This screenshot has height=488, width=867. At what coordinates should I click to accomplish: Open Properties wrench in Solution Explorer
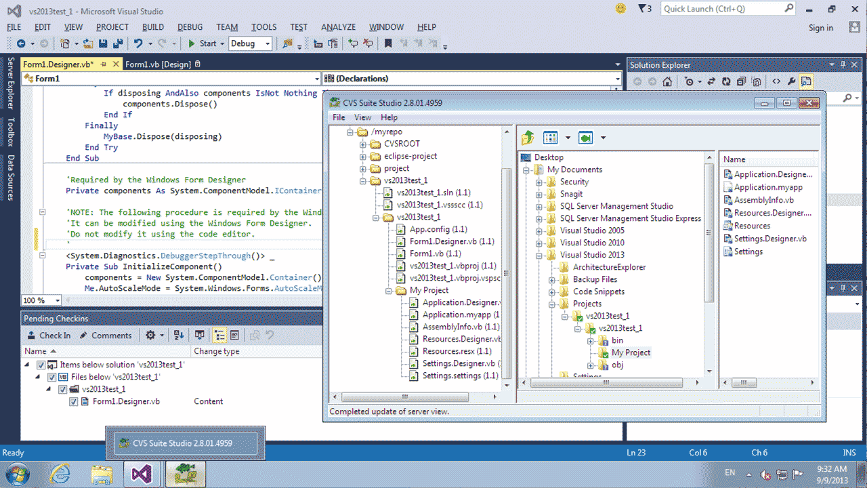[791, 81]
